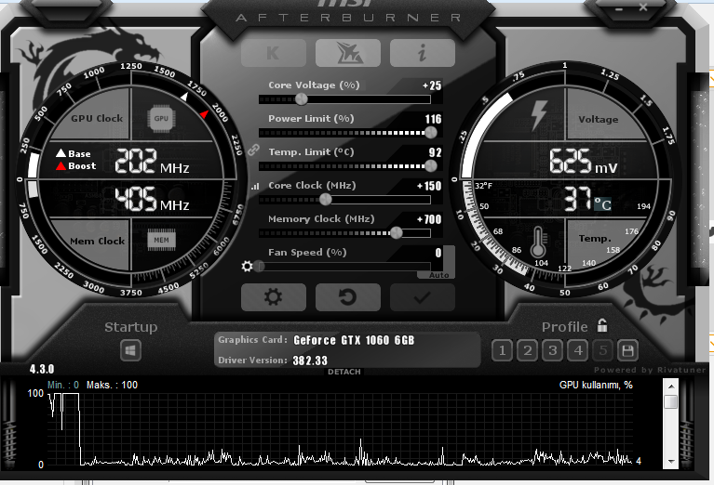Select profile slot 5
Image resolution: width=714 pixels, height=485 pixels.
click(603, 350)
